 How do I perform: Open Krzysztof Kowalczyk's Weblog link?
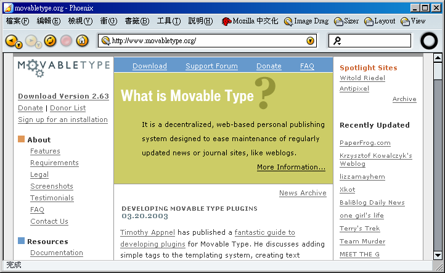click(376, 160)
